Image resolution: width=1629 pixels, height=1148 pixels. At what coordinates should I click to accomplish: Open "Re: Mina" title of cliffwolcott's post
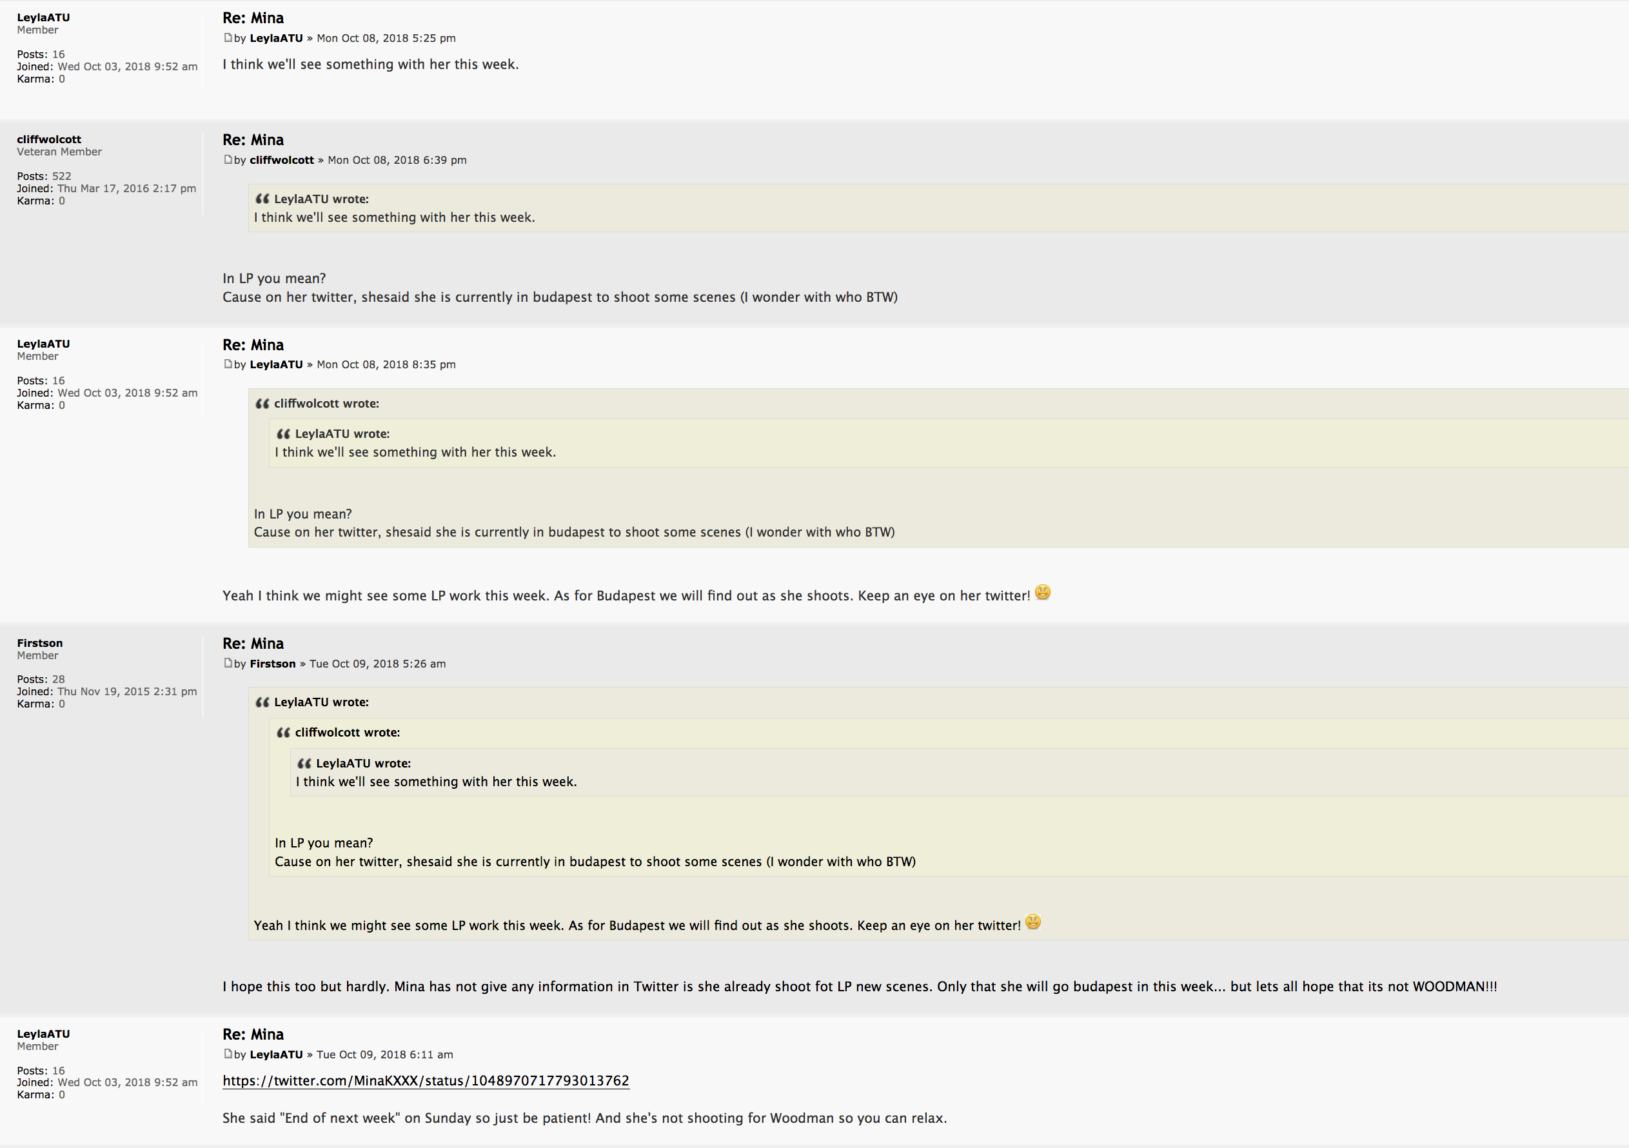(x=253, y=140)
